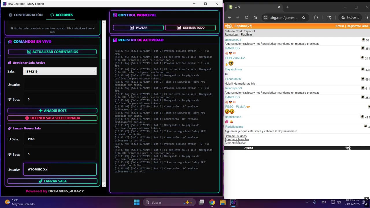Open browser home page icon
Screen dimensions: 370x208
(x=255, y=18)
